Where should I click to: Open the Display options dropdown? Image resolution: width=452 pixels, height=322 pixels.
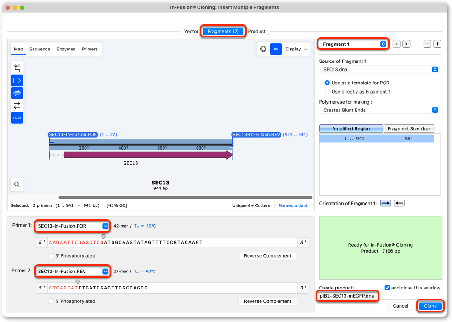(x=296, y=49)
